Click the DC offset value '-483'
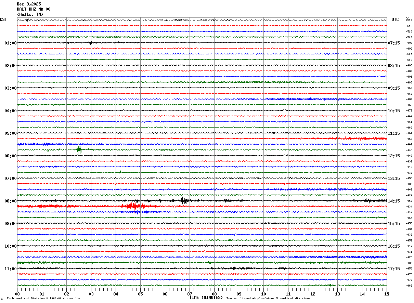Viewport: 414px width, 303px height. pyautogui.click(x=409, y=65)
